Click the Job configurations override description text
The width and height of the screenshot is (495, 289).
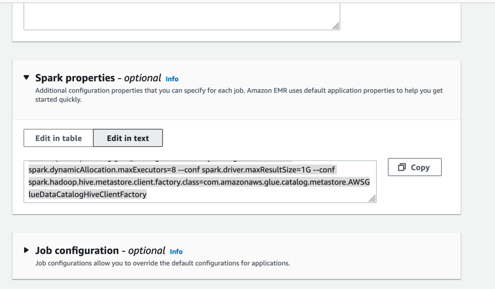162,263
